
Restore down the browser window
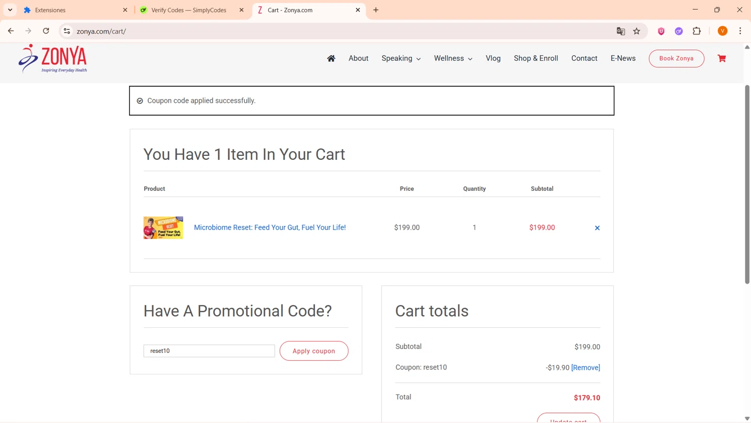pyautogui.click(x=717, y=10)
